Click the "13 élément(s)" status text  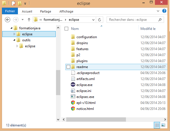coord(16,125)
